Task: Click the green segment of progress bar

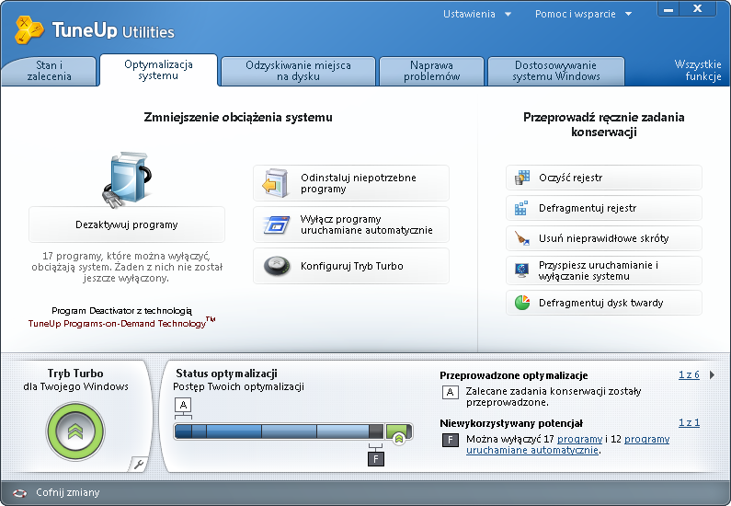Action: [x=396, y=431]
